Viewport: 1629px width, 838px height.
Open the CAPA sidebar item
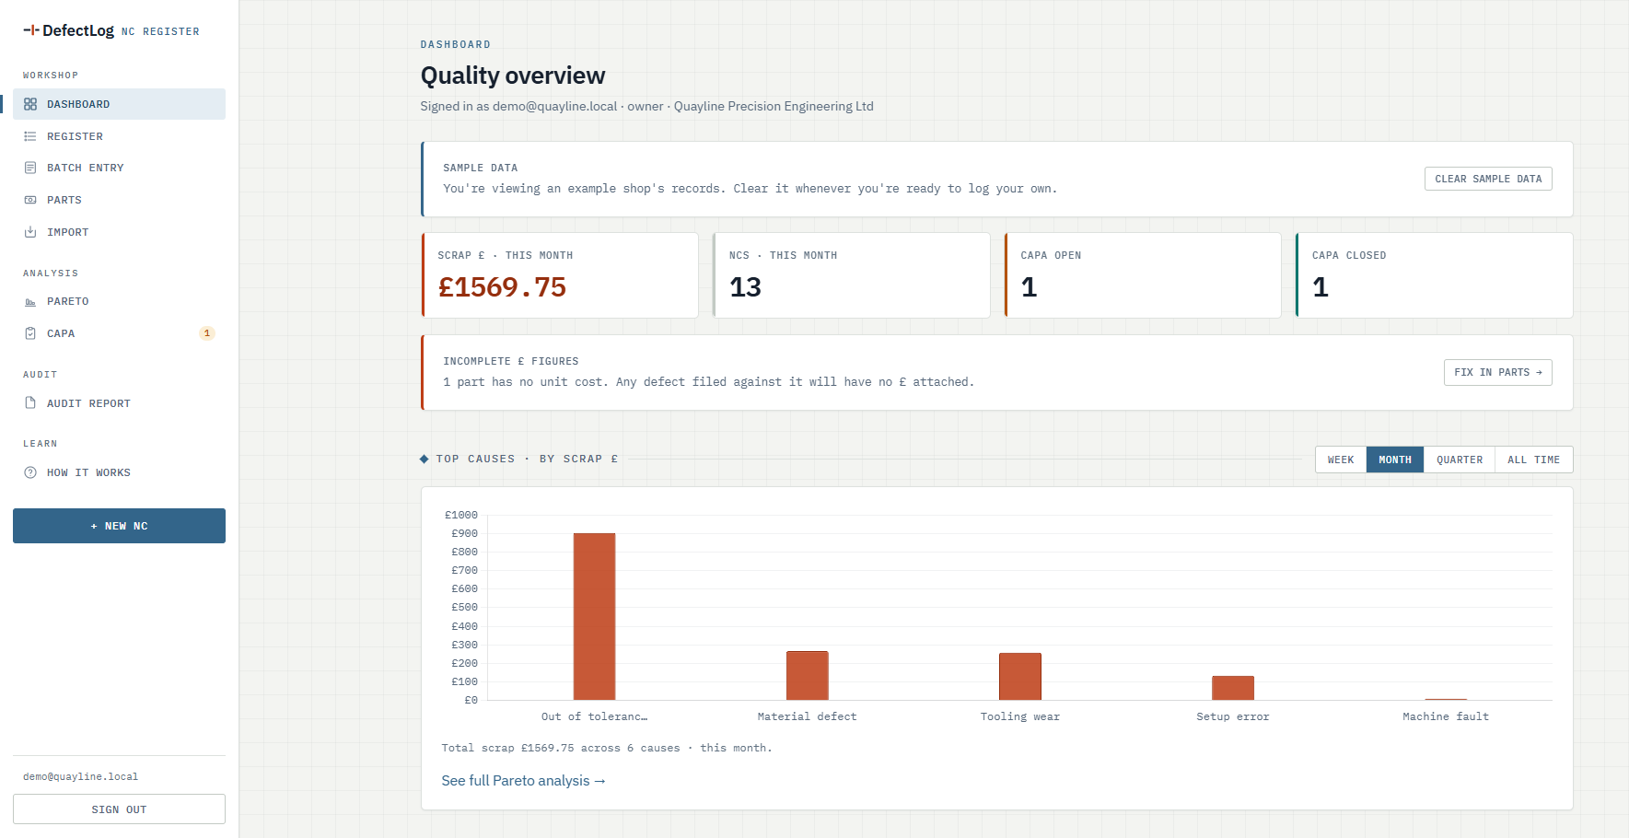[x=119, y=333]
